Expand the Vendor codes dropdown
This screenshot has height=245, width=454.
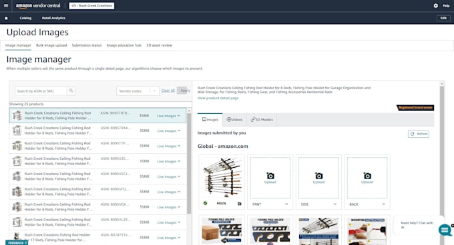coord(138,91)
